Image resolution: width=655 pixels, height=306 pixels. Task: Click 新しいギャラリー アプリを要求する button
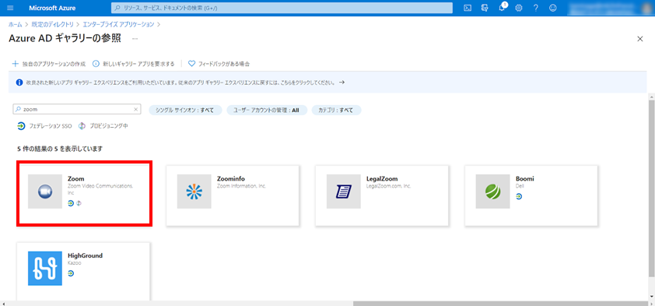pos(133,64)
